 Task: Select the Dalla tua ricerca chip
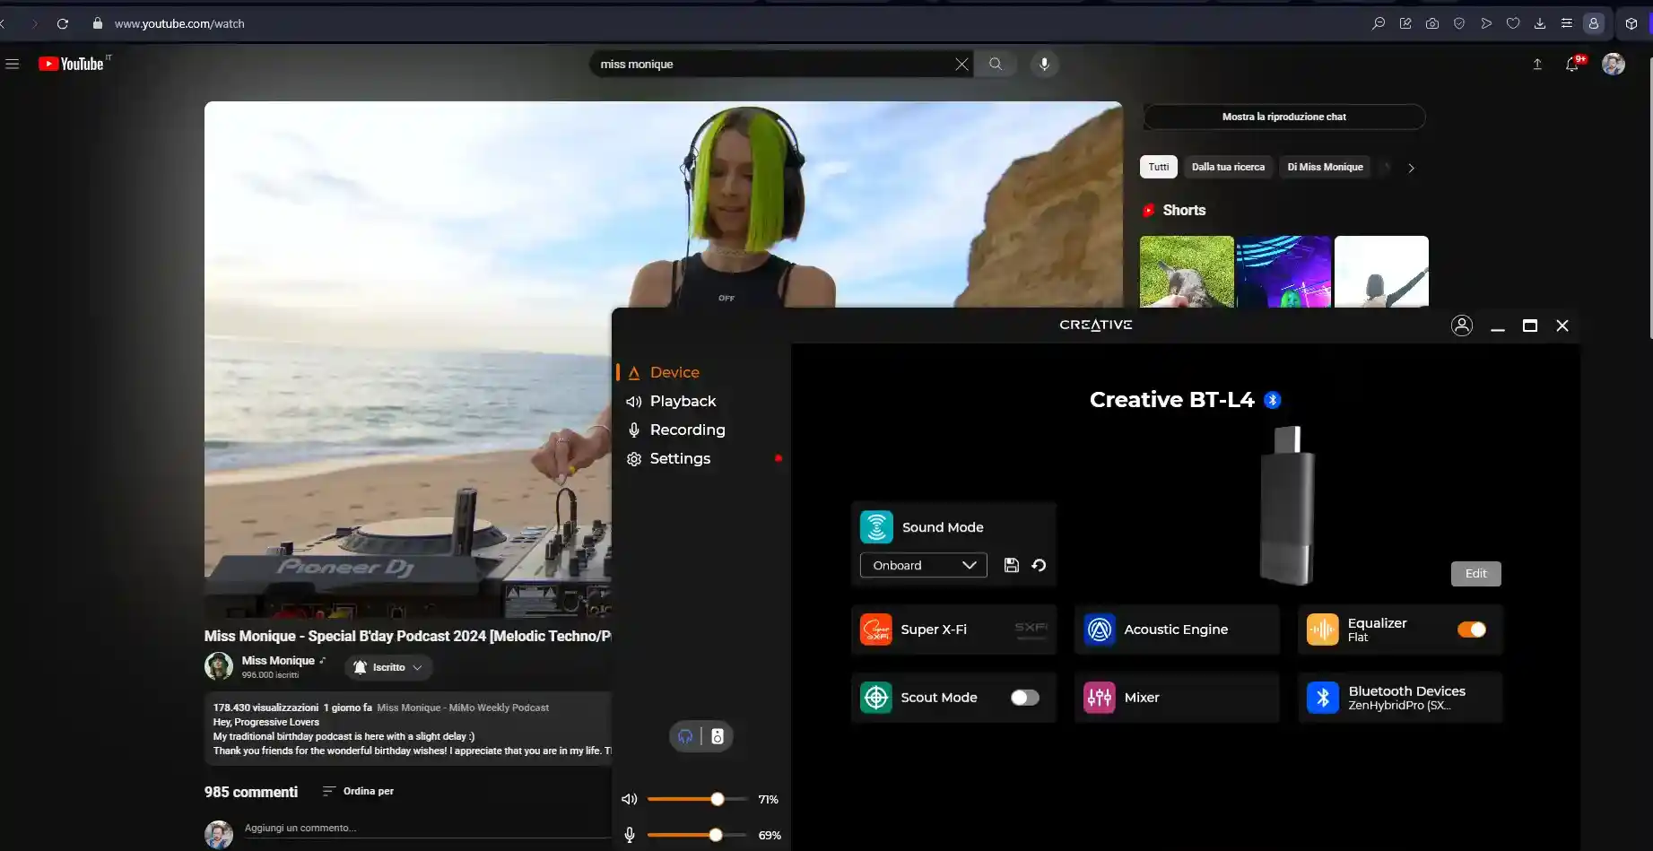click(1228, 167)
